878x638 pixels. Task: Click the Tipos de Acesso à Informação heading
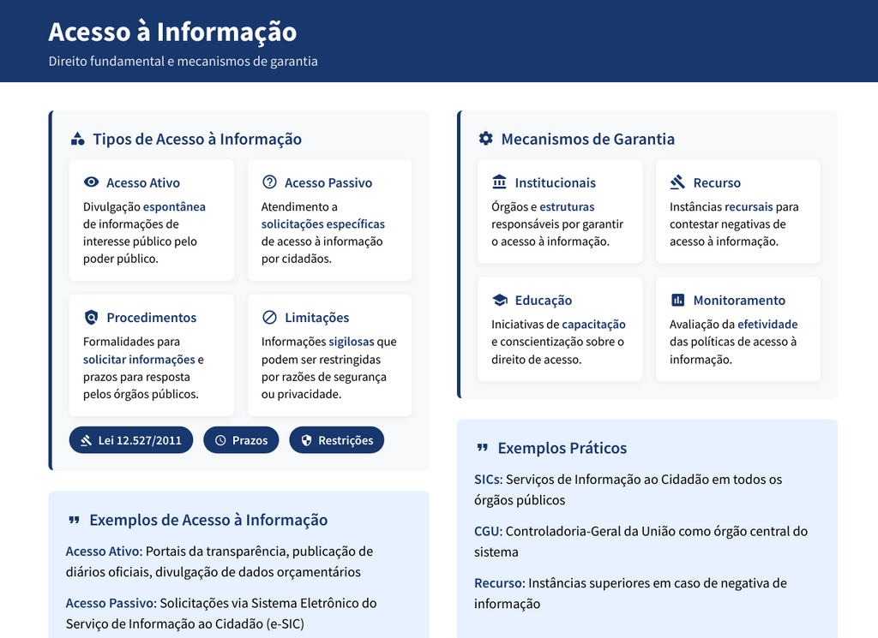197,139
